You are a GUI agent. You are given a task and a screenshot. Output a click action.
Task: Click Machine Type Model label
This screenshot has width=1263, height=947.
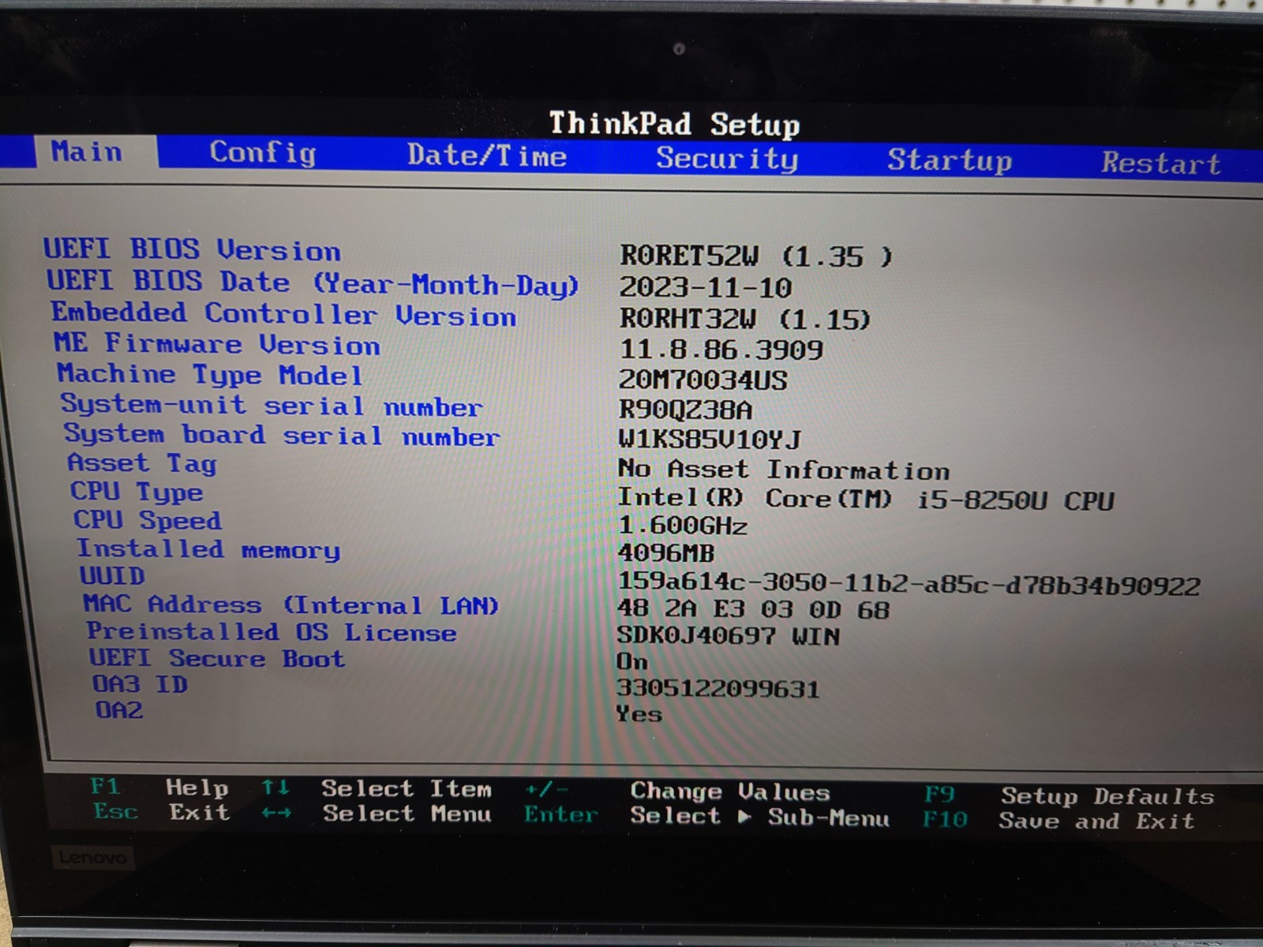coord(210,374)
